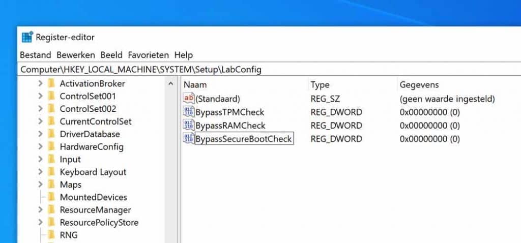Click the RNG folder icon
This screenshot has height=243, width=521.
(51, 235)
